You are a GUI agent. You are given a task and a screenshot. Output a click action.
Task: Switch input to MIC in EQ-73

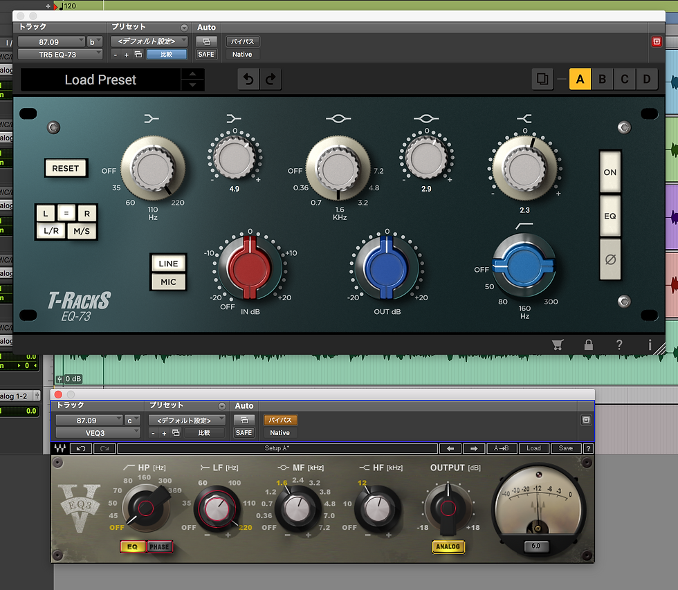pyautogui.click(x=168, y=282)
